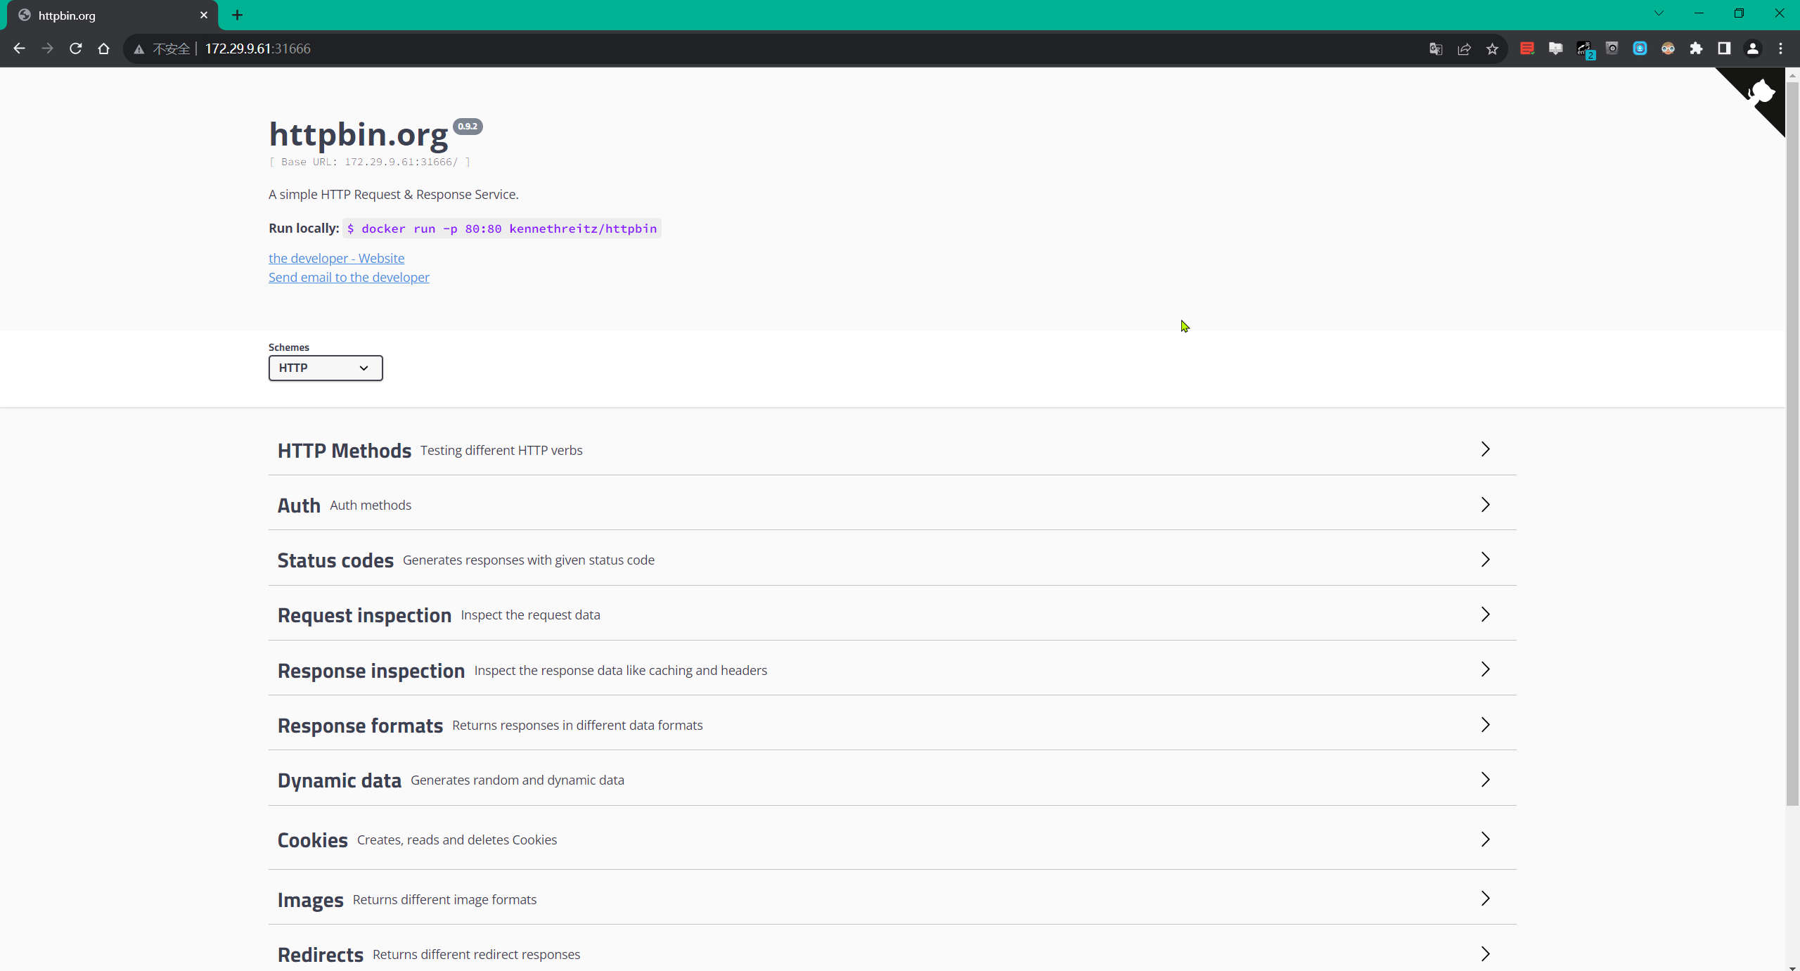Click the 0.9.2 version badge
This screenshot has width=1800, height=971.
468,127
